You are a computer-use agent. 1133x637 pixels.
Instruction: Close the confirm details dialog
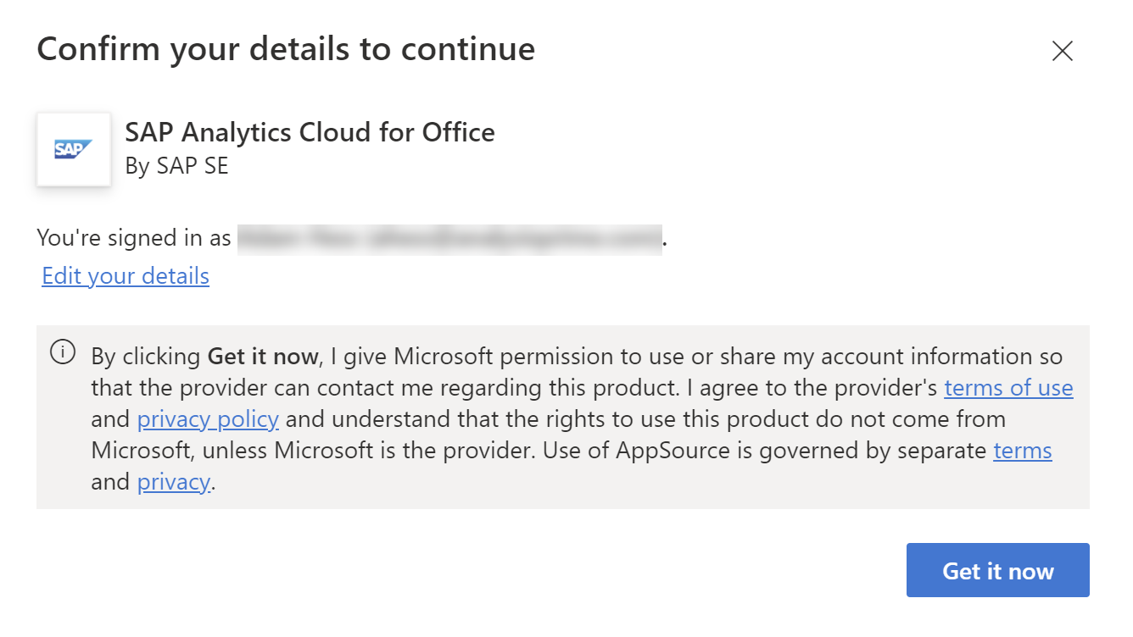(x=1062, y=51)
